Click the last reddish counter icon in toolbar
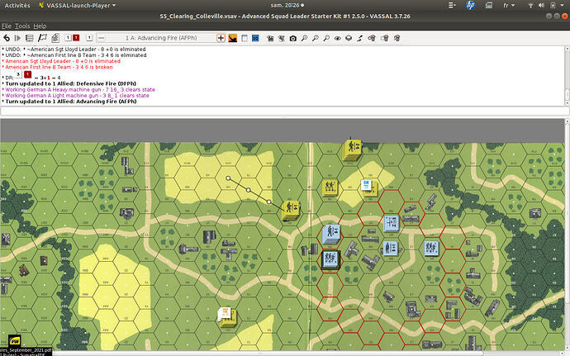The height and width of the screenshot is (356, 570). (397, 38)
